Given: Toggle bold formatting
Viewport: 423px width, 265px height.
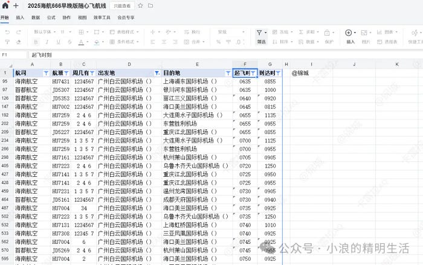Looking at the screenshot, I should 36,42.
